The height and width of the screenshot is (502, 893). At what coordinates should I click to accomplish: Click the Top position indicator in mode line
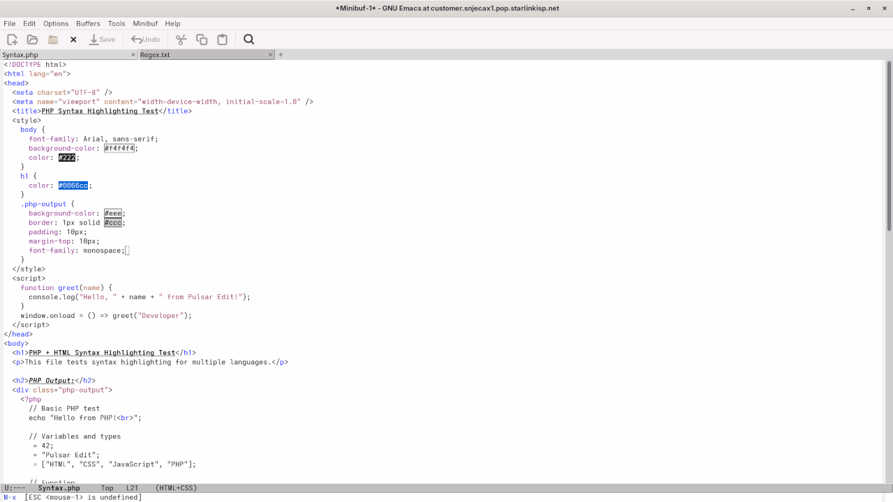(x=107, y=488)
